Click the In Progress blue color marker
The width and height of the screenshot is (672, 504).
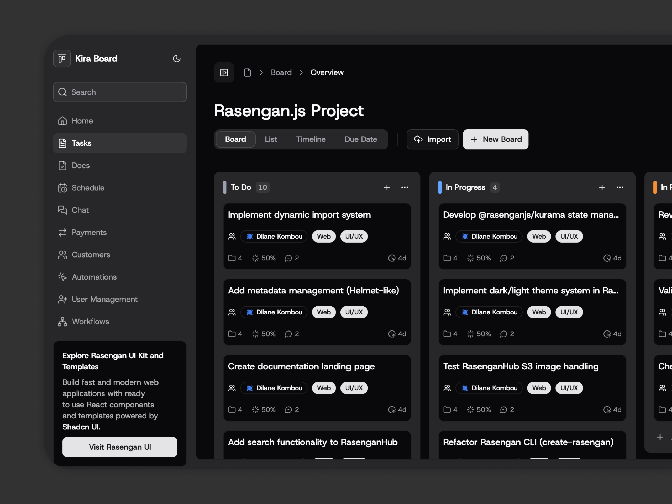[x=440, y=187]
